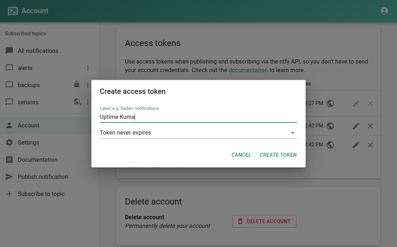Click the token label text field

(198, 117)
